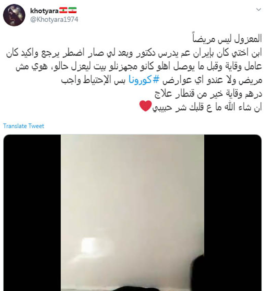
Task: Open the #كورونا hashtag link
Action: [x=144, y=80]
